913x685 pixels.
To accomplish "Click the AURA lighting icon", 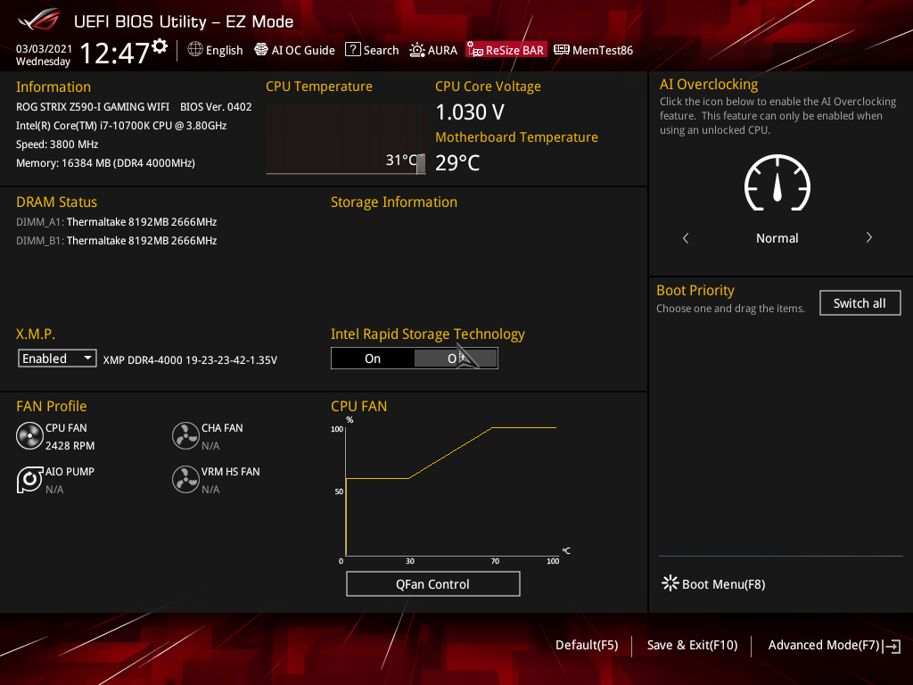I will 417,50.
